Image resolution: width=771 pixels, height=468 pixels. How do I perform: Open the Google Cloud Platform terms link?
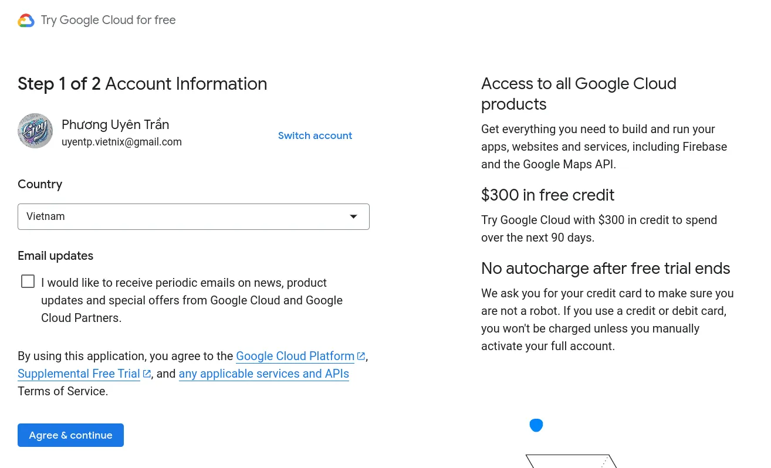[x=295, y=356]
